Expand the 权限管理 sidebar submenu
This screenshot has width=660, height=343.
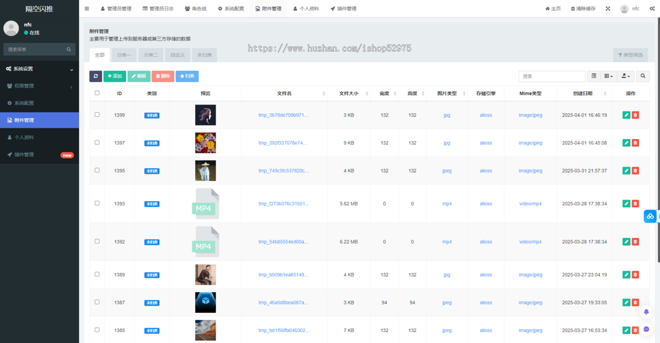pyautogui.click(x=39, y=86)
